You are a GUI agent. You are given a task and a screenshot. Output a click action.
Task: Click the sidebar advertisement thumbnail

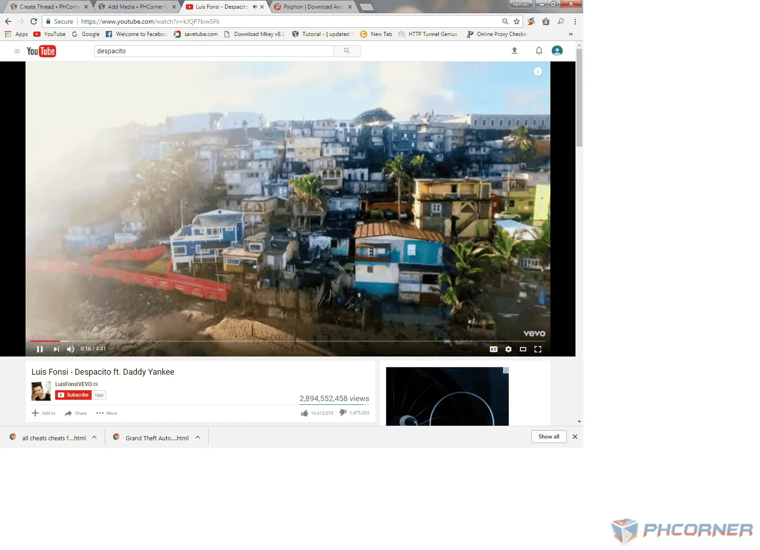[447, 397]
